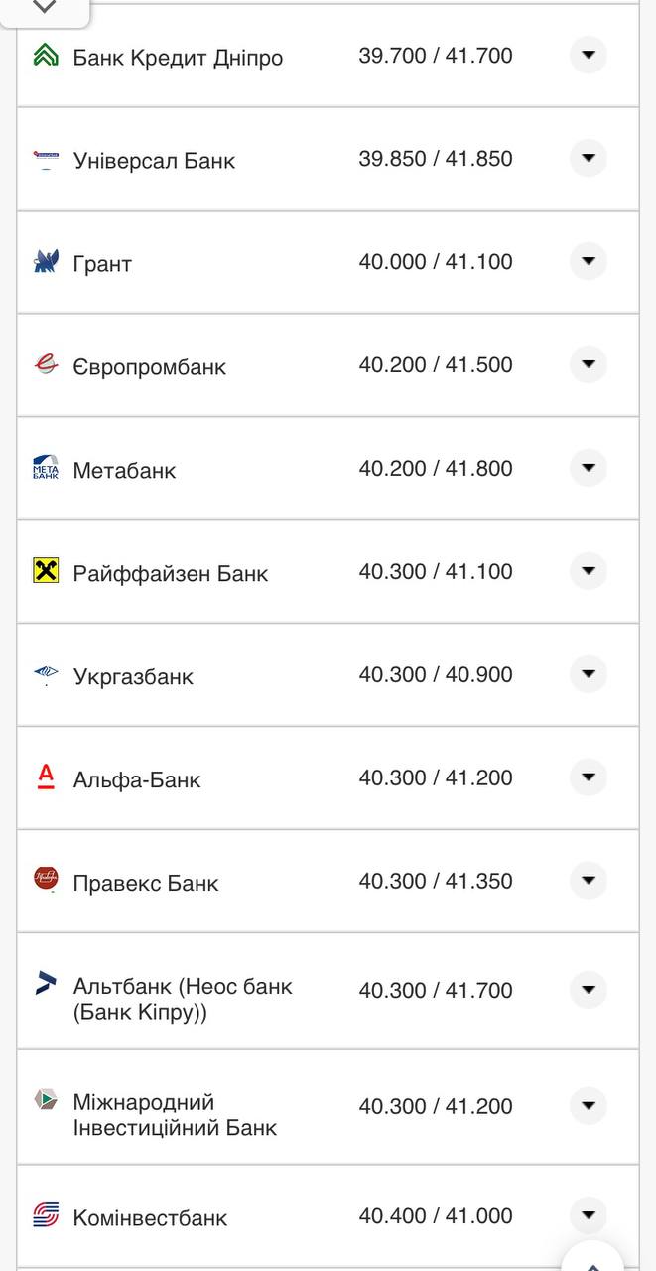Click the Банк Кредит Дніпро green logo
Screen dimensions: 656x1271
46,56
